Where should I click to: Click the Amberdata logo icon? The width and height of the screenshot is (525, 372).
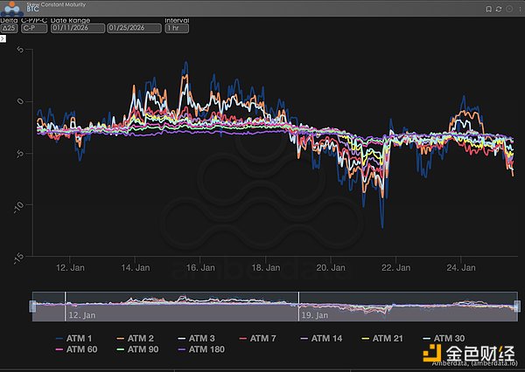(x=13, y=9)
